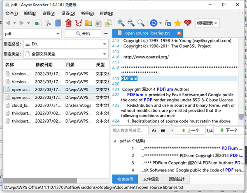Screen dimensions: 247x193
Task: Zoom in with green plus magnifier
Action: 121,23
